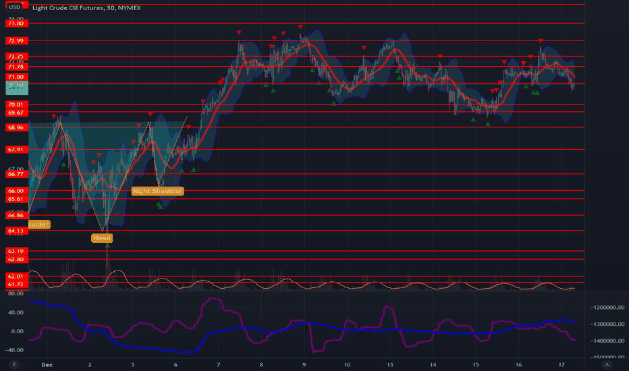Click the 64.13 price level label
This screenshot has width=629, height=371.
coord(16,231)
